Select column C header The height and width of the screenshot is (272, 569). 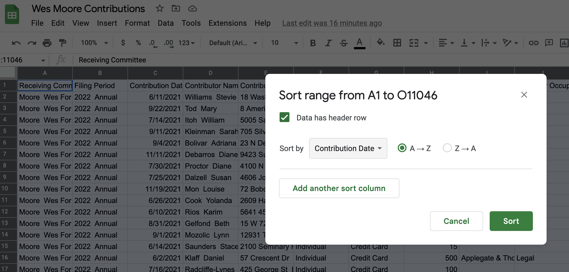tap(155, 73)
